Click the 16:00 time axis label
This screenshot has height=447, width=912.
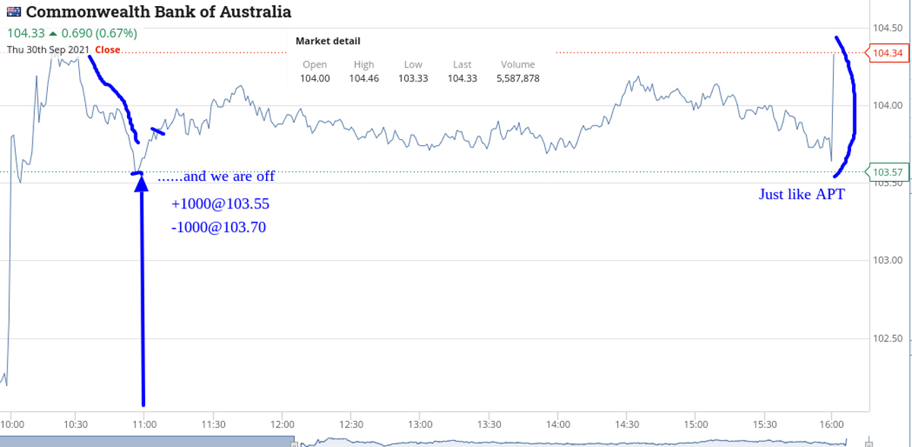point(832,423)
